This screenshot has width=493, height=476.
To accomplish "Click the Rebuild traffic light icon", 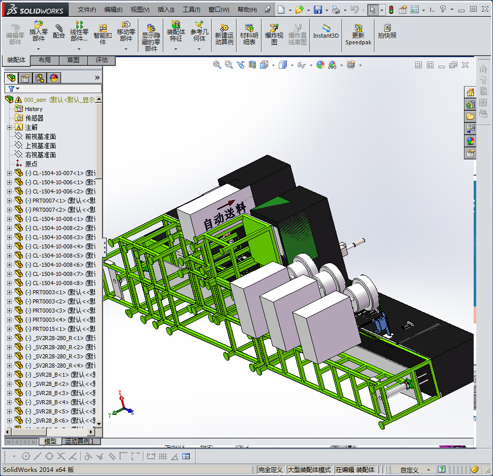I will click(391, 10).
